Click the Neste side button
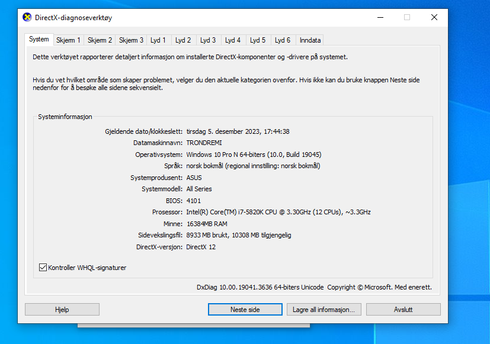 point(245,309)
